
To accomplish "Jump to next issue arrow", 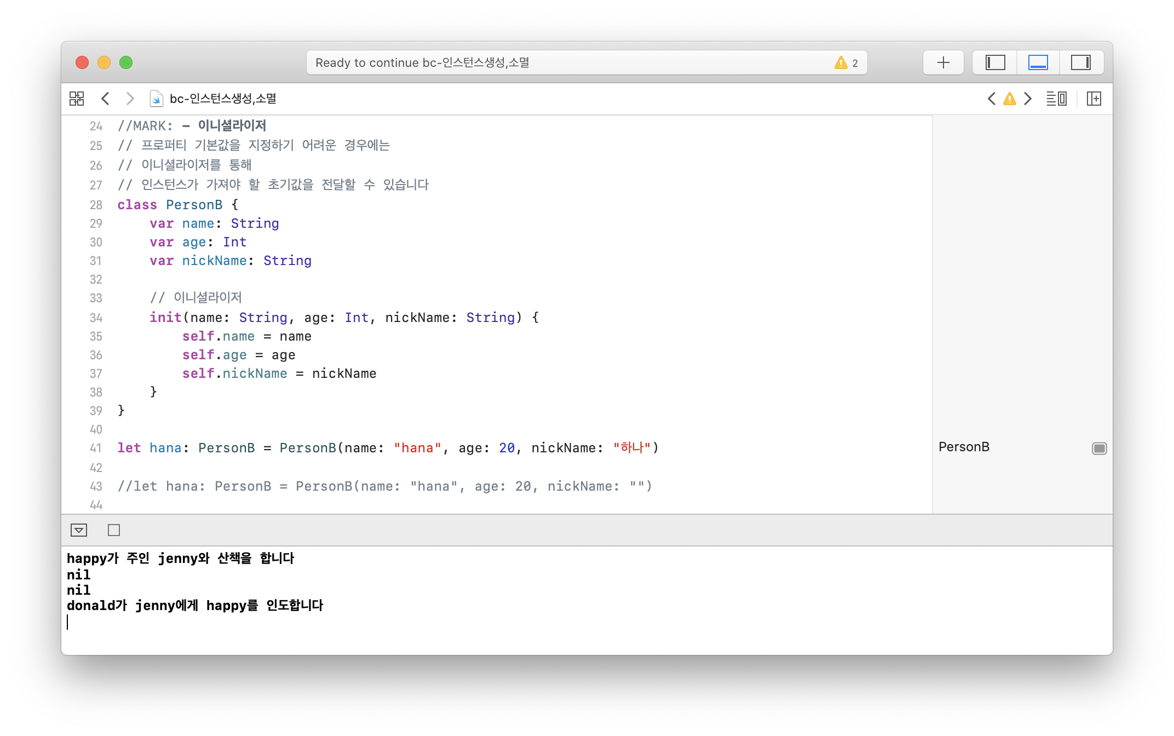I will click(1028, 99).
